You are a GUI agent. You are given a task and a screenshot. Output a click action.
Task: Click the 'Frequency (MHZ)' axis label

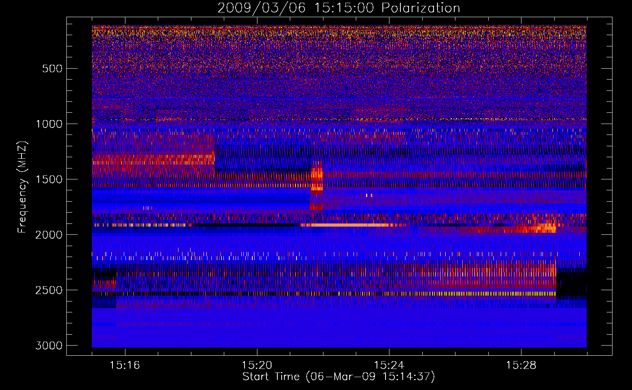pyautogui.click(x=23, y=187)
